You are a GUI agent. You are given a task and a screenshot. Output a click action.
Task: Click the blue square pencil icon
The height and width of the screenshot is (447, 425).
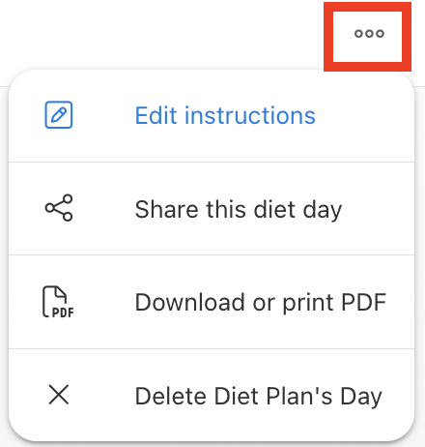59,115
